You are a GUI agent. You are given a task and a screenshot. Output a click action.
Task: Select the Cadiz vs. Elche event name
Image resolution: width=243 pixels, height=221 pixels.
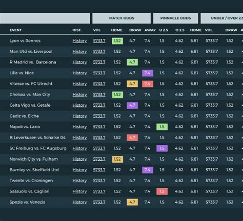pyautogui.click(x=24, y=116)
